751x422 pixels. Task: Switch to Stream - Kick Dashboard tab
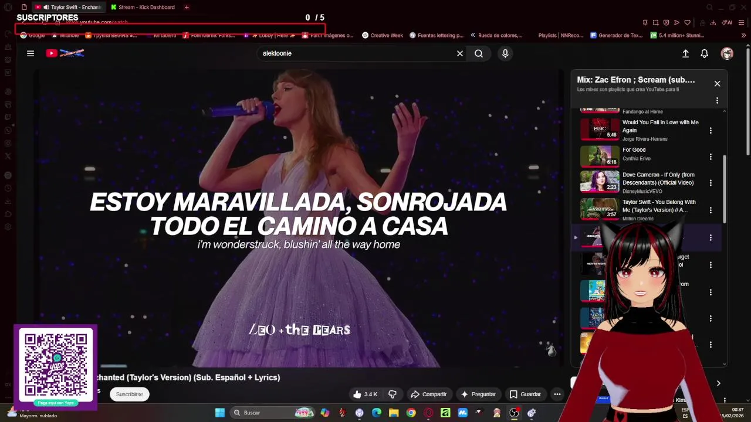144,7
